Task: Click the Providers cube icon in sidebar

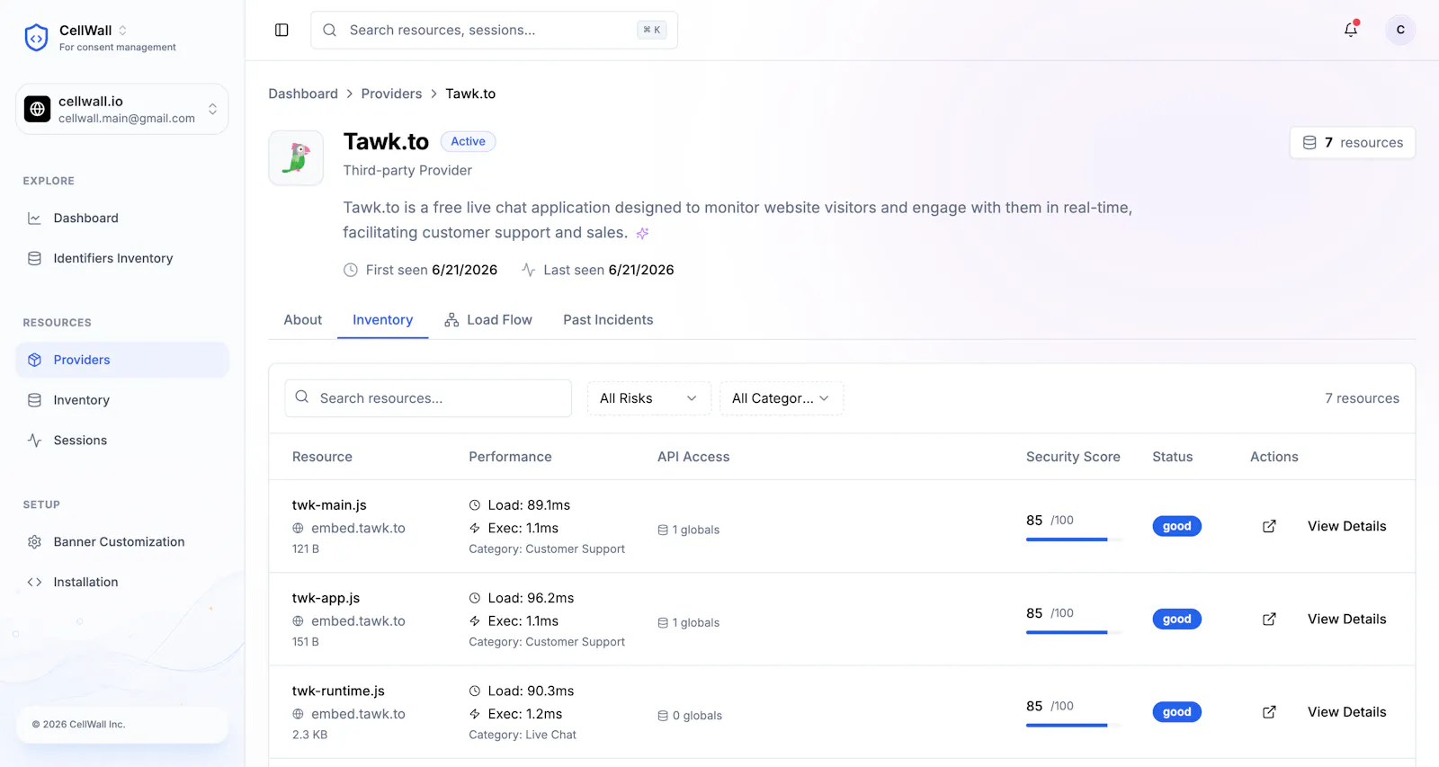Action: [34, 360]
